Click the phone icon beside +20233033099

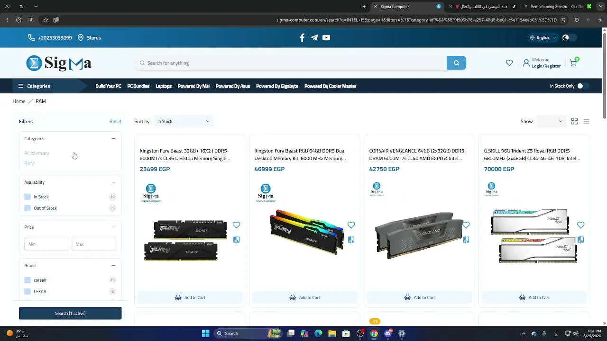click(31, 38)
